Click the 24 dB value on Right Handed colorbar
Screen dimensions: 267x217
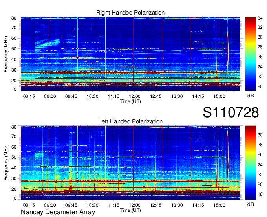260,67
